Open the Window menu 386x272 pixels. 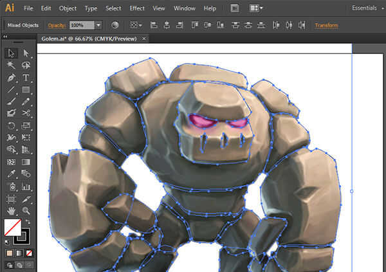click(185, 8)
